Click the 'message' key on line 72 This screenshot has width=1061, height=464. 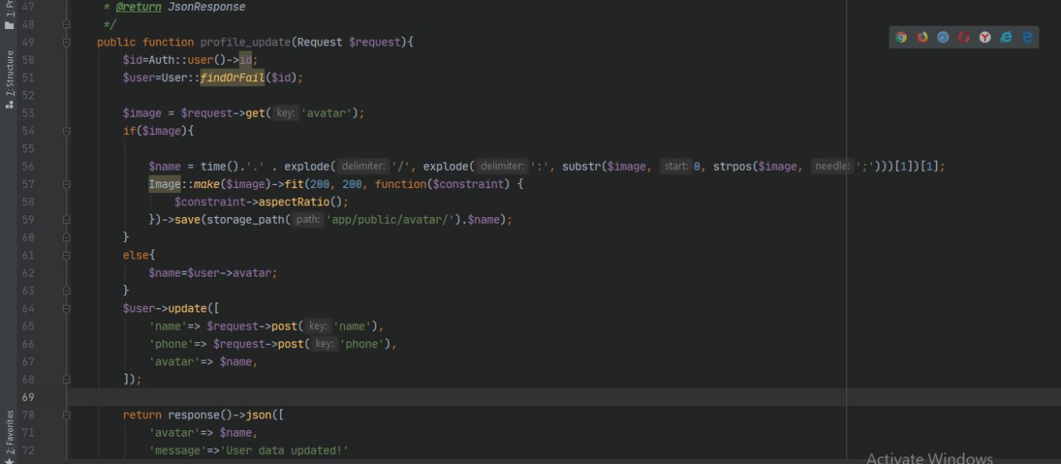coord(177,451)
